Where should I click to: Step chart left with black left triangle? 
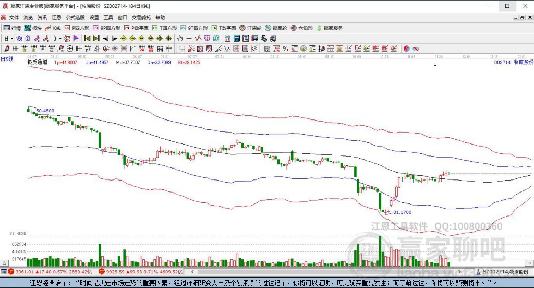pyautogui.click(x=105, y=39)
